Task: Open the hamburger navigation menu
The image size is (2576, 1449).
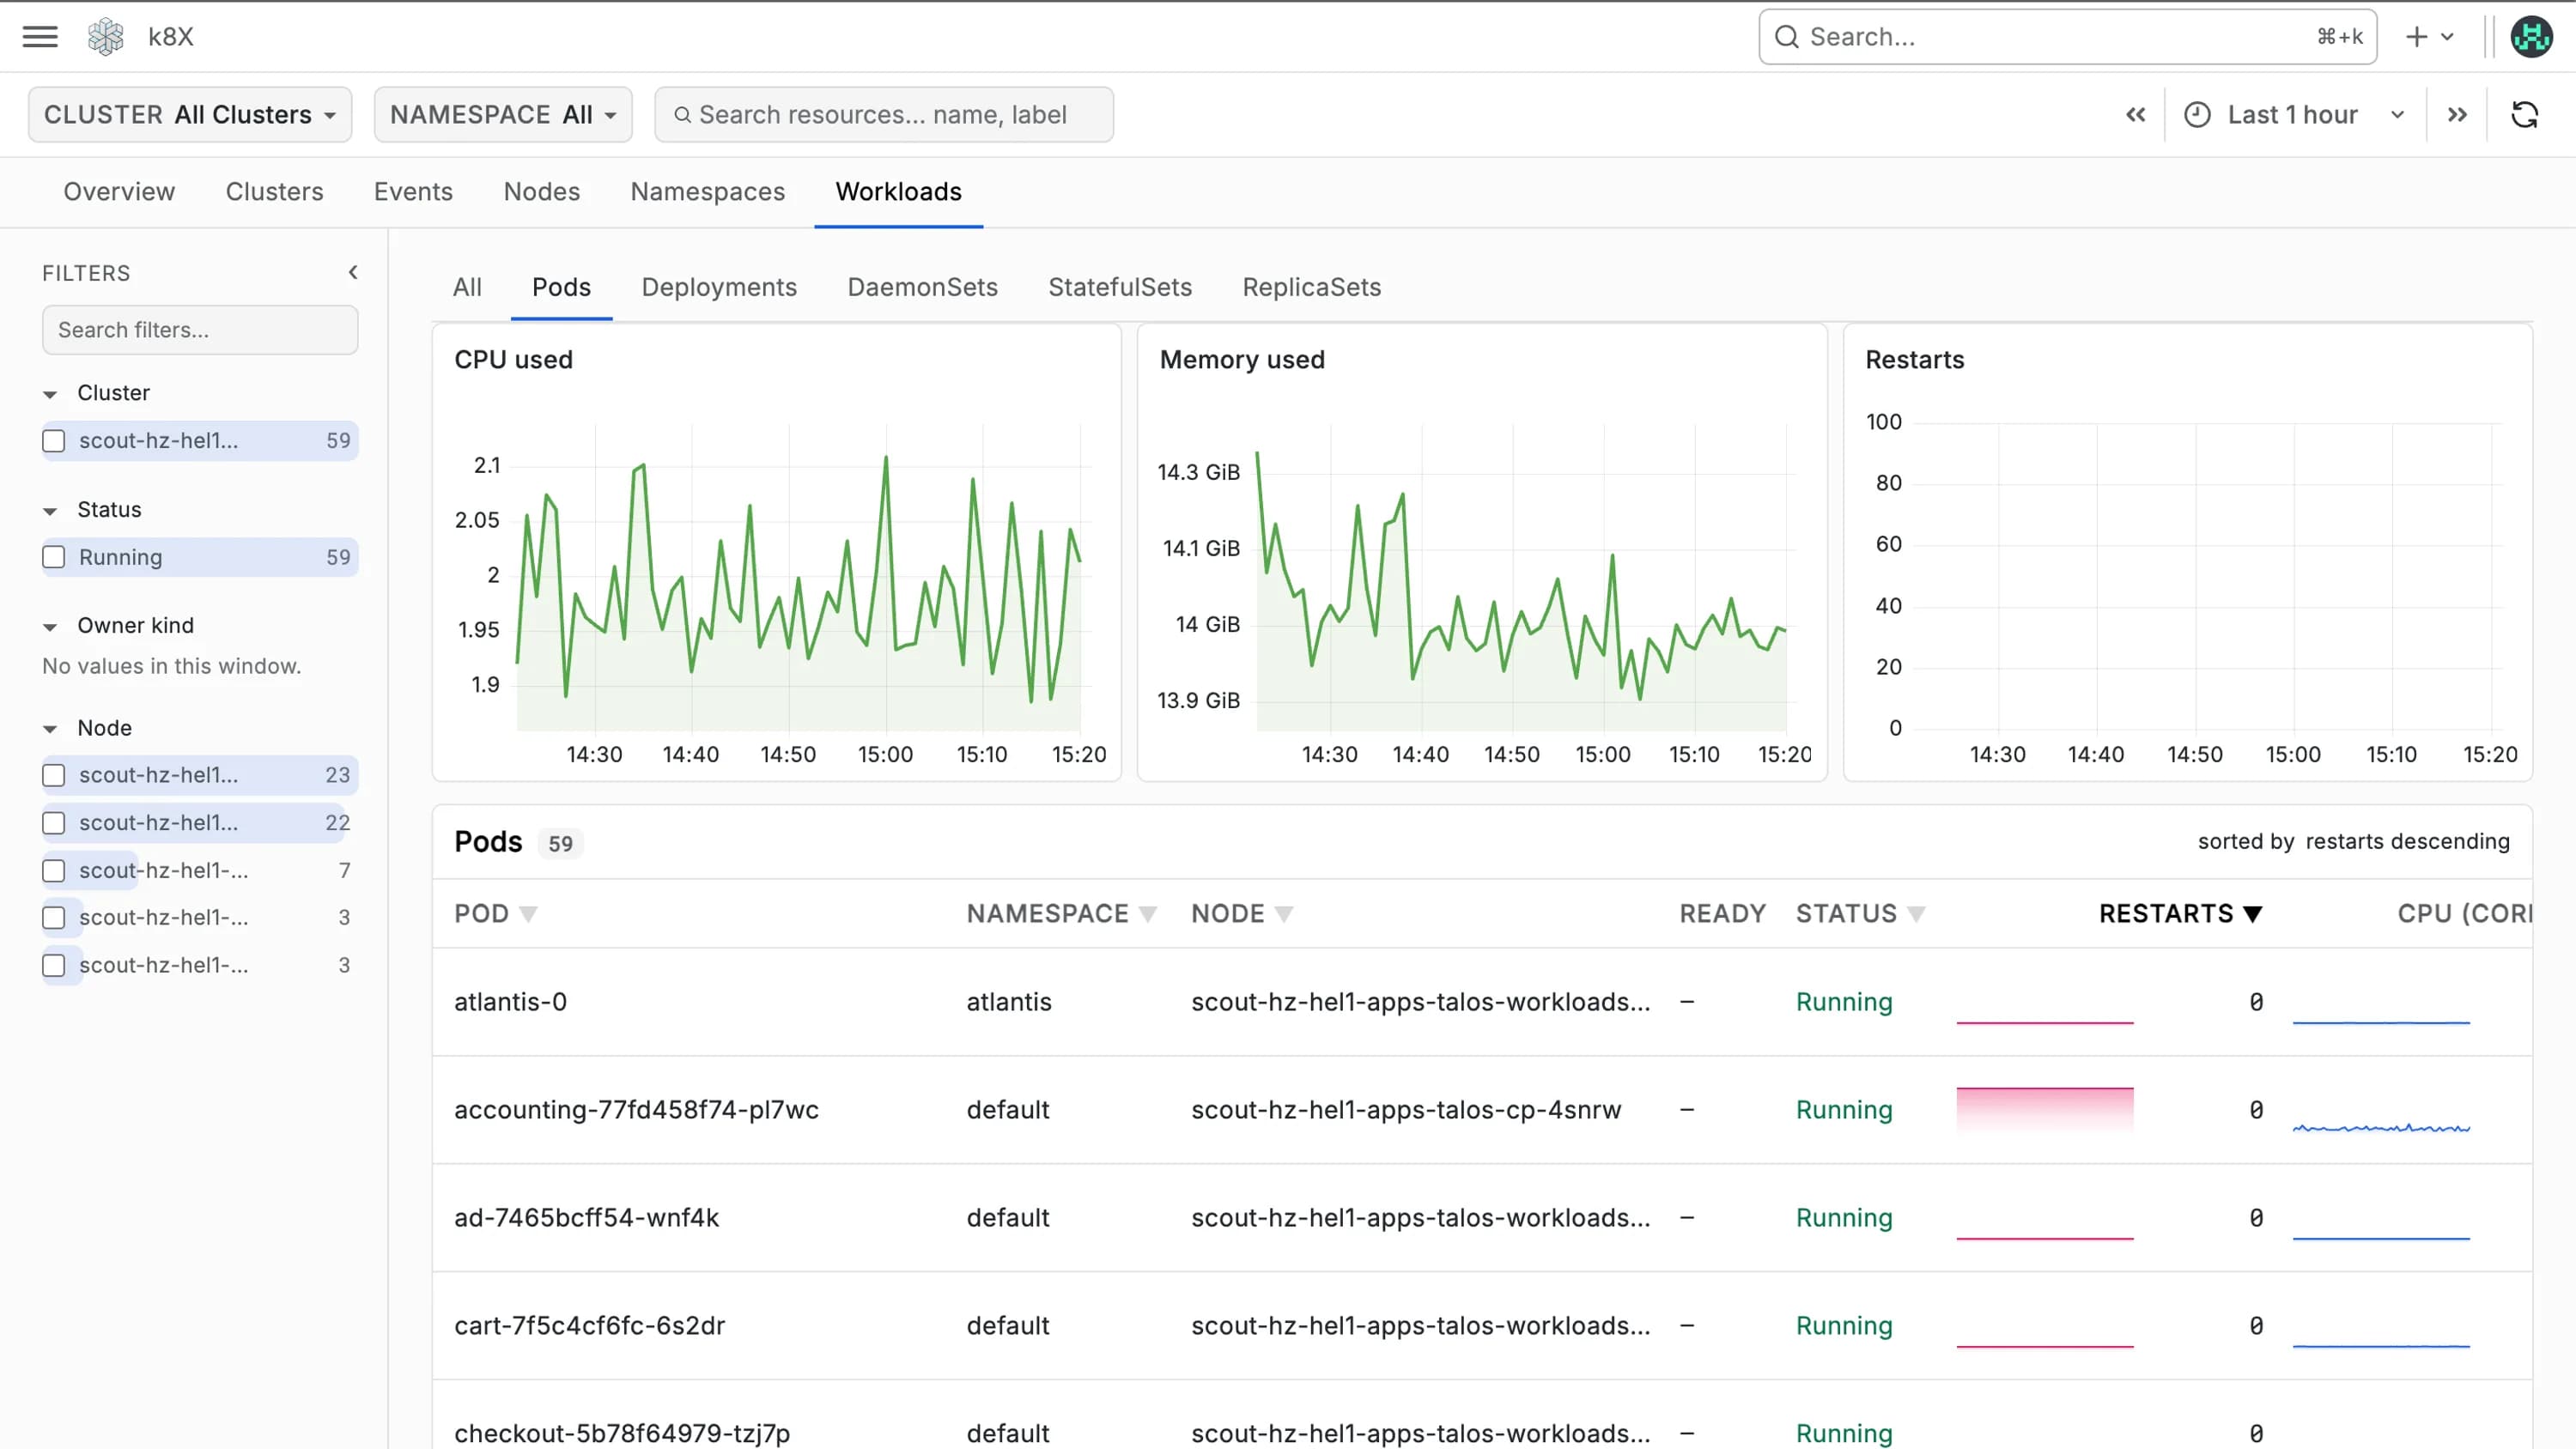Action: [x=40, y=37]
